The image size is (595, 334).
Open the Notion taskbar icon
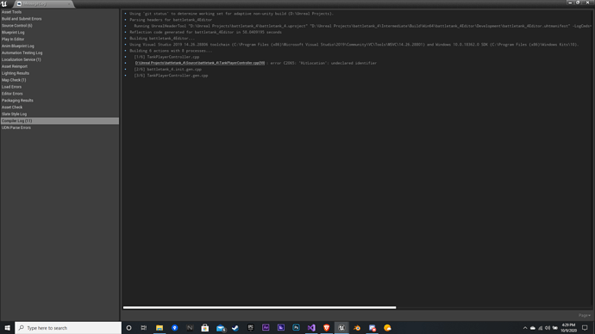coord(190,328)
